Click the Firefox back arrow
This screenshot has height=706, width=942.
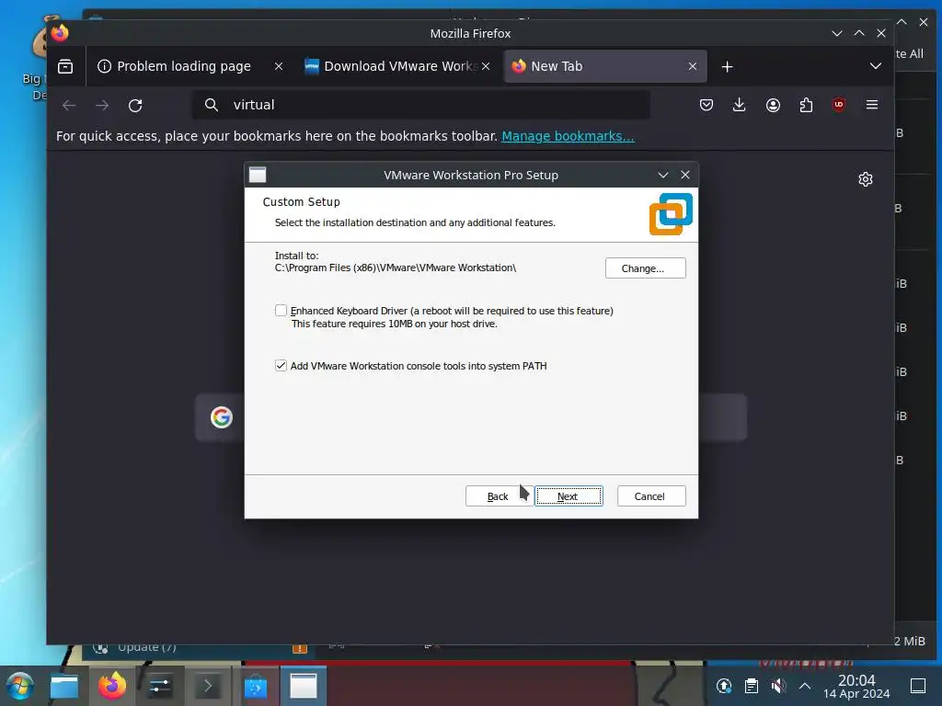coord(69,106)
